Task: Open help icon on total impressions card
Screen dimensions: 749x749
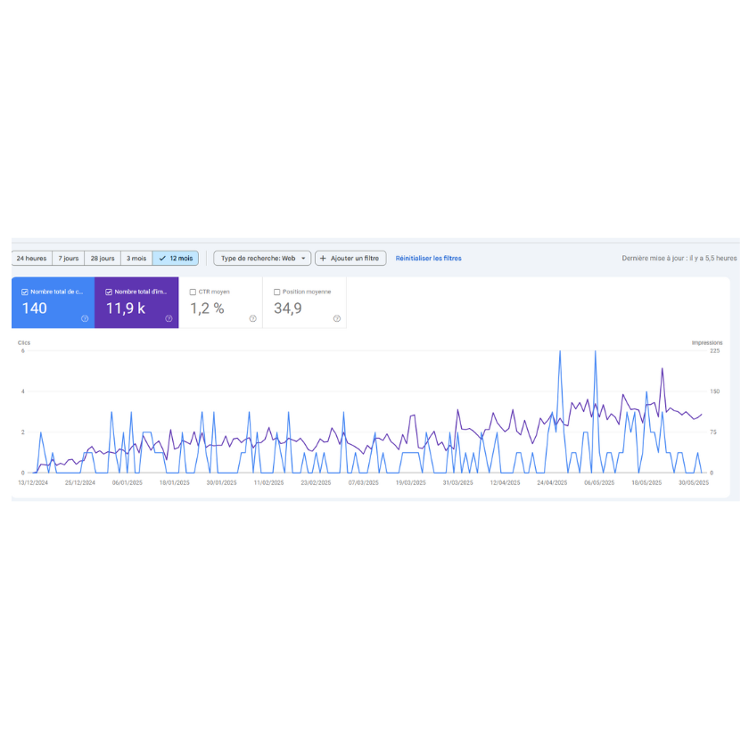Action: pyautogui.click(x=169, y=318)
